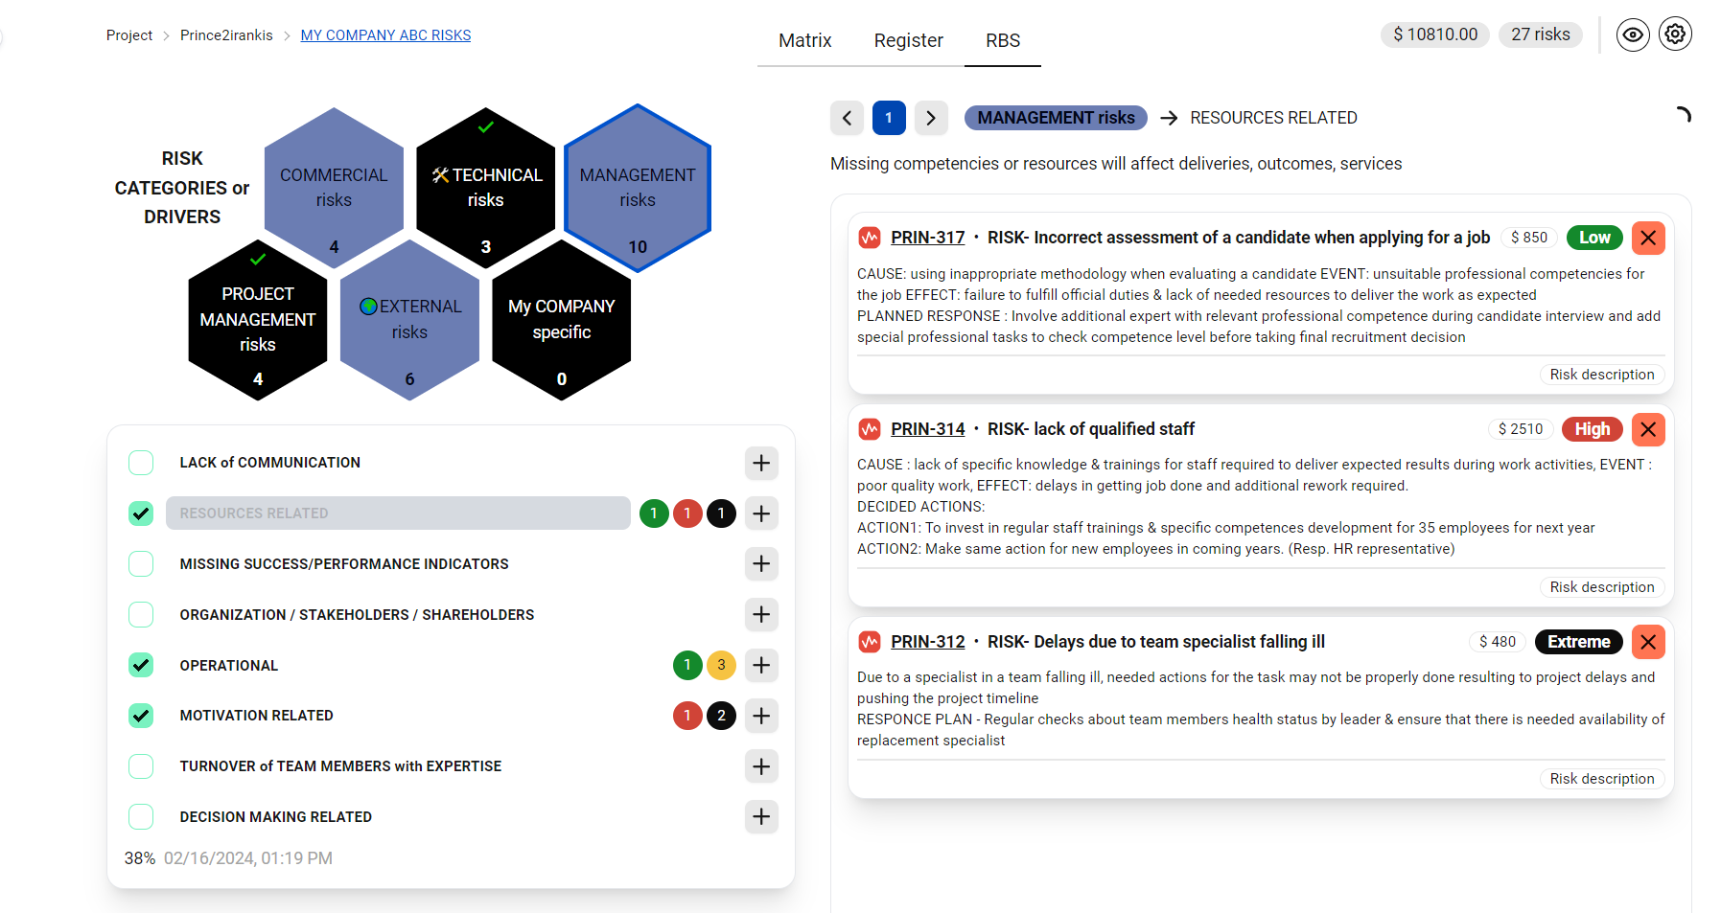Open MY COMPANY ABC RISKS link
This screenshot has width=1721, height=913.
[x=385, y=35]
